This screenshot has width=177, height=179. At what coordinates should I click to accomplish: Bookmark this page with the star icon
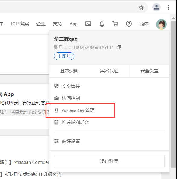[141, 8]
